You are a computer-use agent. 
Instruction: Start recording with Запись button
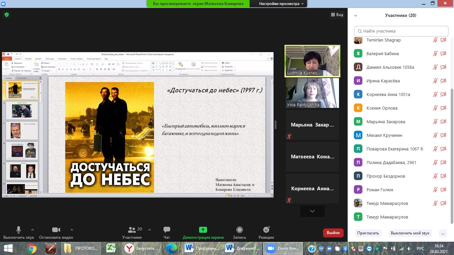tap(239, 233)
